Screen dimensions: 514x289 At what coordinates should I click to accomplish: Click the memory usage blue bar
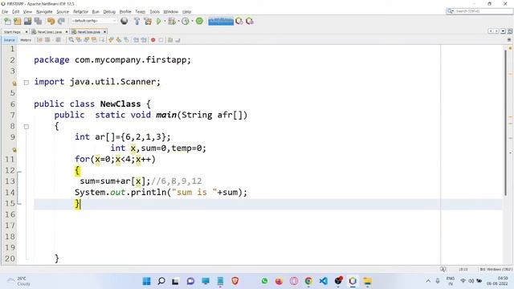pos(221,22)
